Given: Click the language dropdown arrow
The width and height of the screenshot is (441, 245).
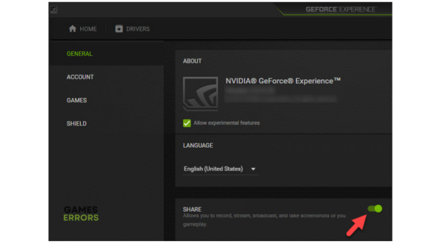Looking at the screenshot, I should (x=253, y=169).
